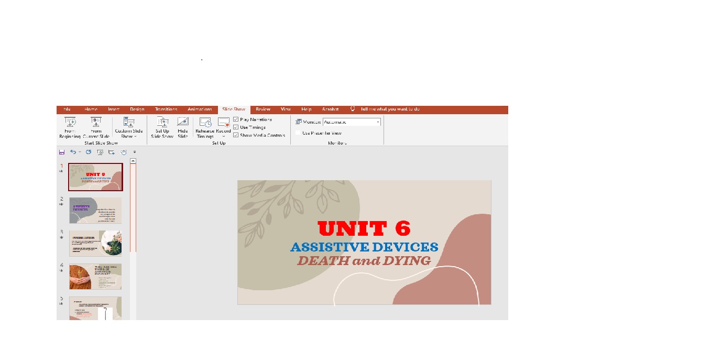Screen dimensions: 711x351
Task: Click the Tell me what you want to do box
Action: [x=390, y=109]
